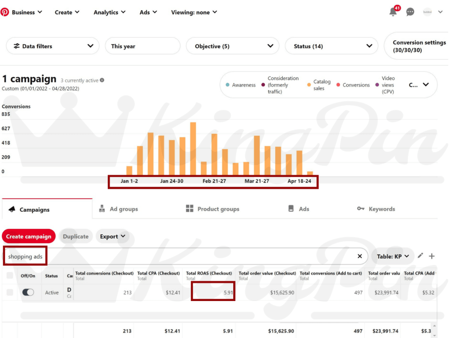Open the Viewing: none dropdown

click(194, 12)
